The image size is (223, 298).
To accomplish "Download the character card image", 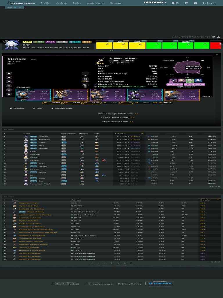I will (x=17, y=108).
